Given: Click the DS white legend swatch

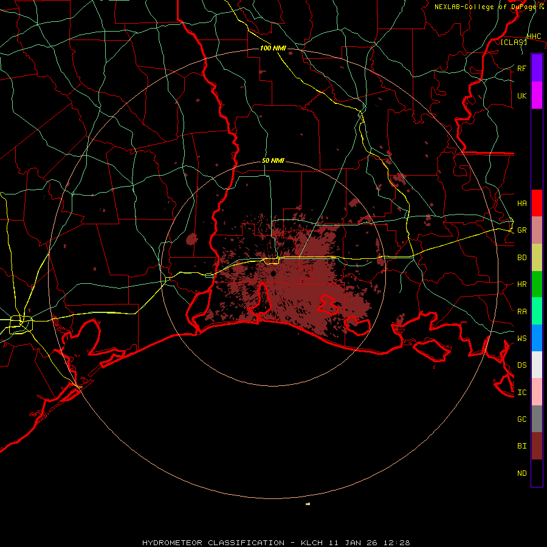Looking at the screenshot, I should pyautogui.click(x=537, y=365).
